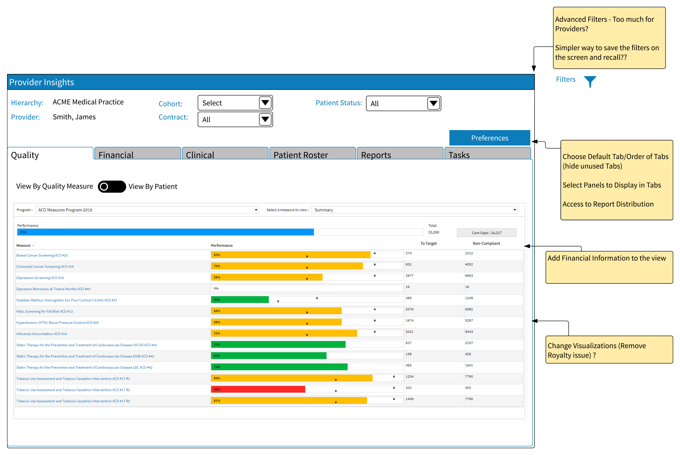Click red 49% Tobacco Use R2 bar
Viewport: 680px width, 455px height.
(x=258, y=390)
